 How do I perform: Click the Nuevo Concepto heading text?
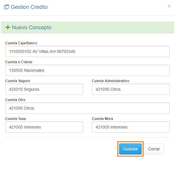pyautogui.click(x=32, y=27)
